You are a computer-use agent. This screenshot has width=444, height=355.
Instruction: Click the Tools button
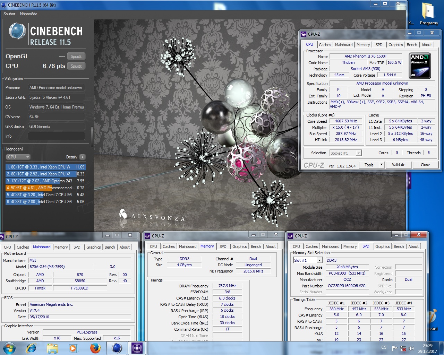point(369,165)
